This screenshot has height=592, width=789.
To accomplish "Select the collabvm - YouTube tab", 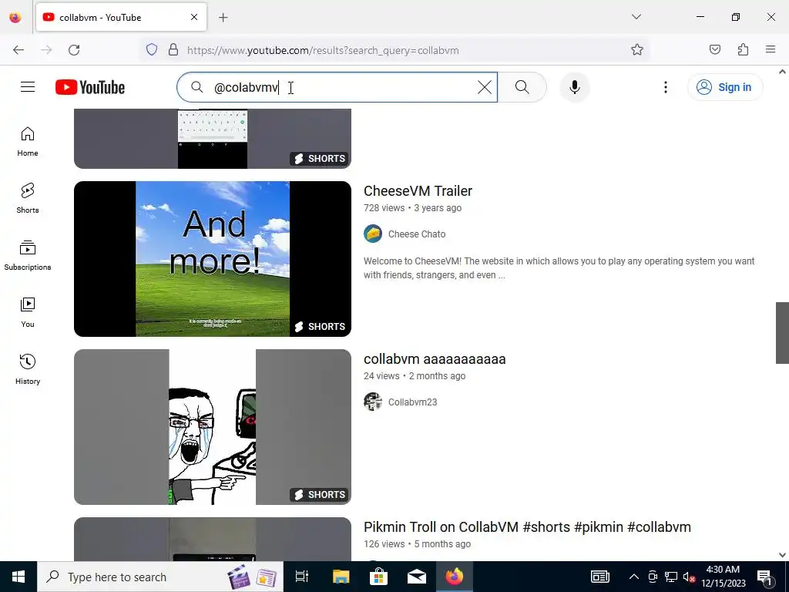I will pyautogui.click(x=121, y=17).
